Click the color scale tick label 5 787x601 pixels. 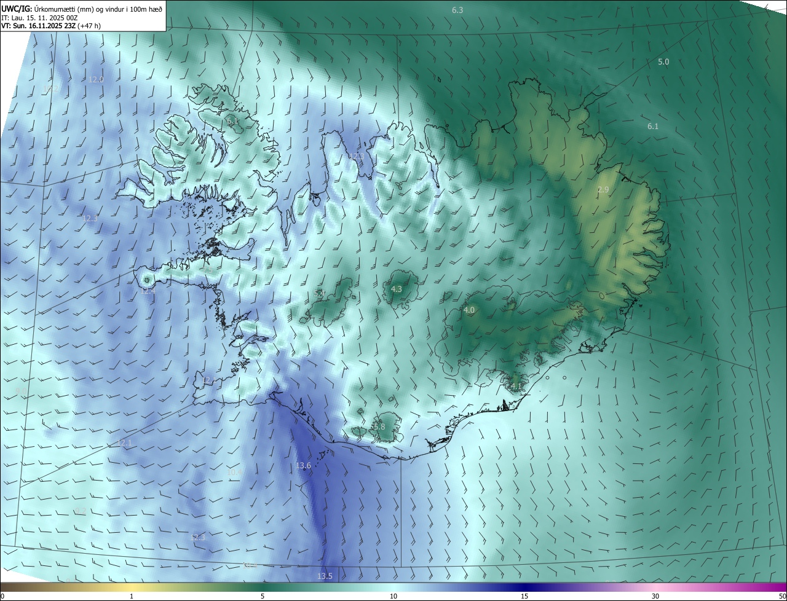263,596
